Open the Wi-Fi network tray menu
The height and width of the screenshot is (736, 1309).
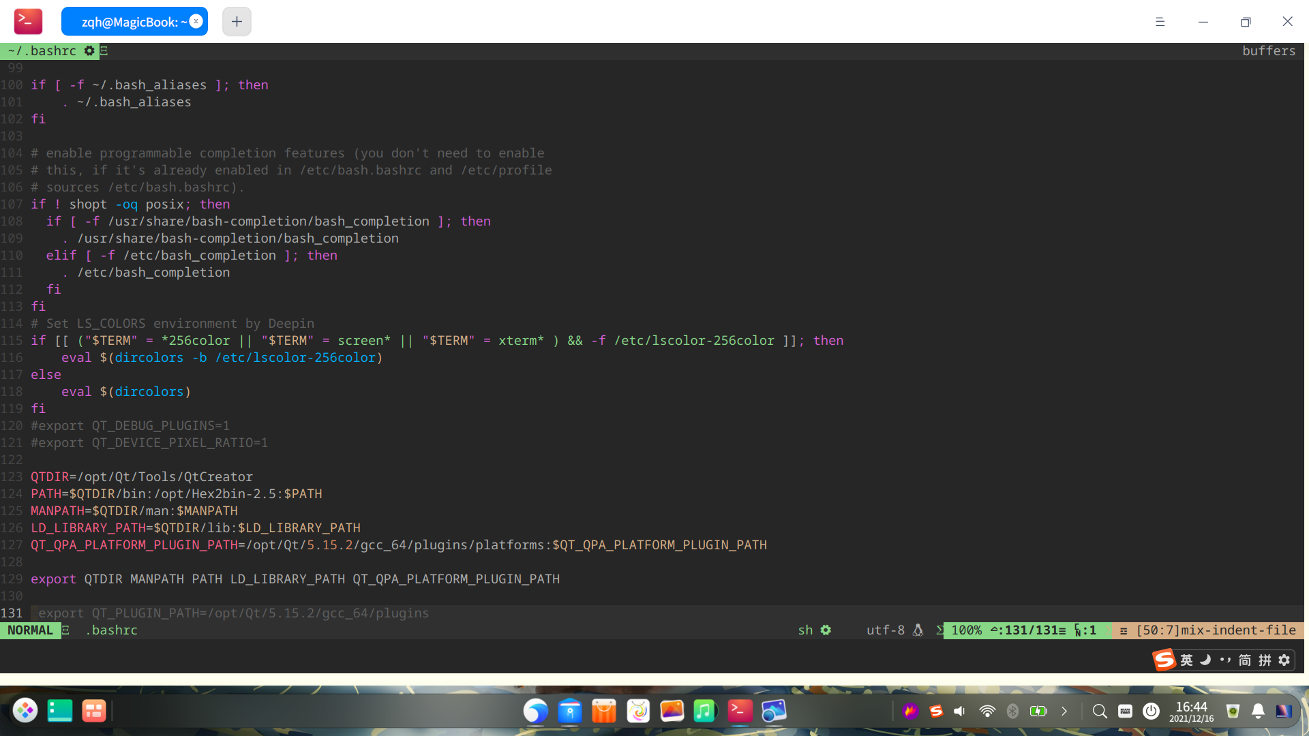point(987,711)
